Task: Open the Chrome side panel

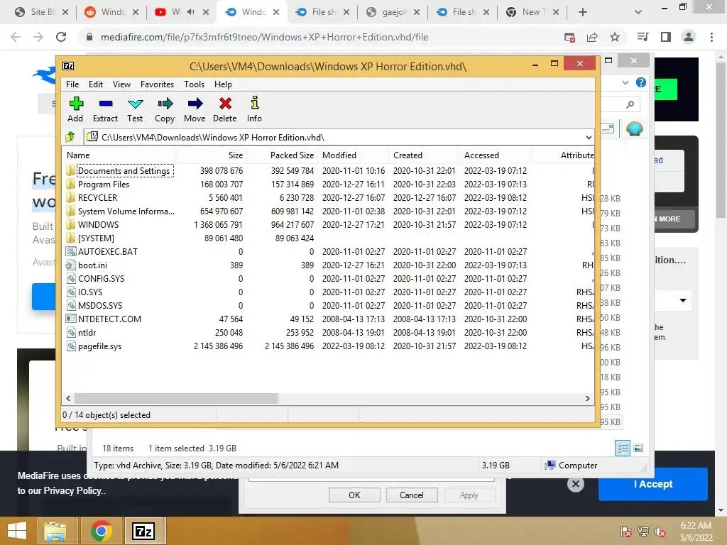Action: click(666, 37)
